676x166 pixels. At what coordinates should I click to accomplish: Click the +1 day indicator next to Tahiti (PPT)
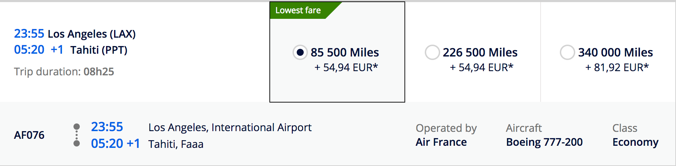point(57,50)
